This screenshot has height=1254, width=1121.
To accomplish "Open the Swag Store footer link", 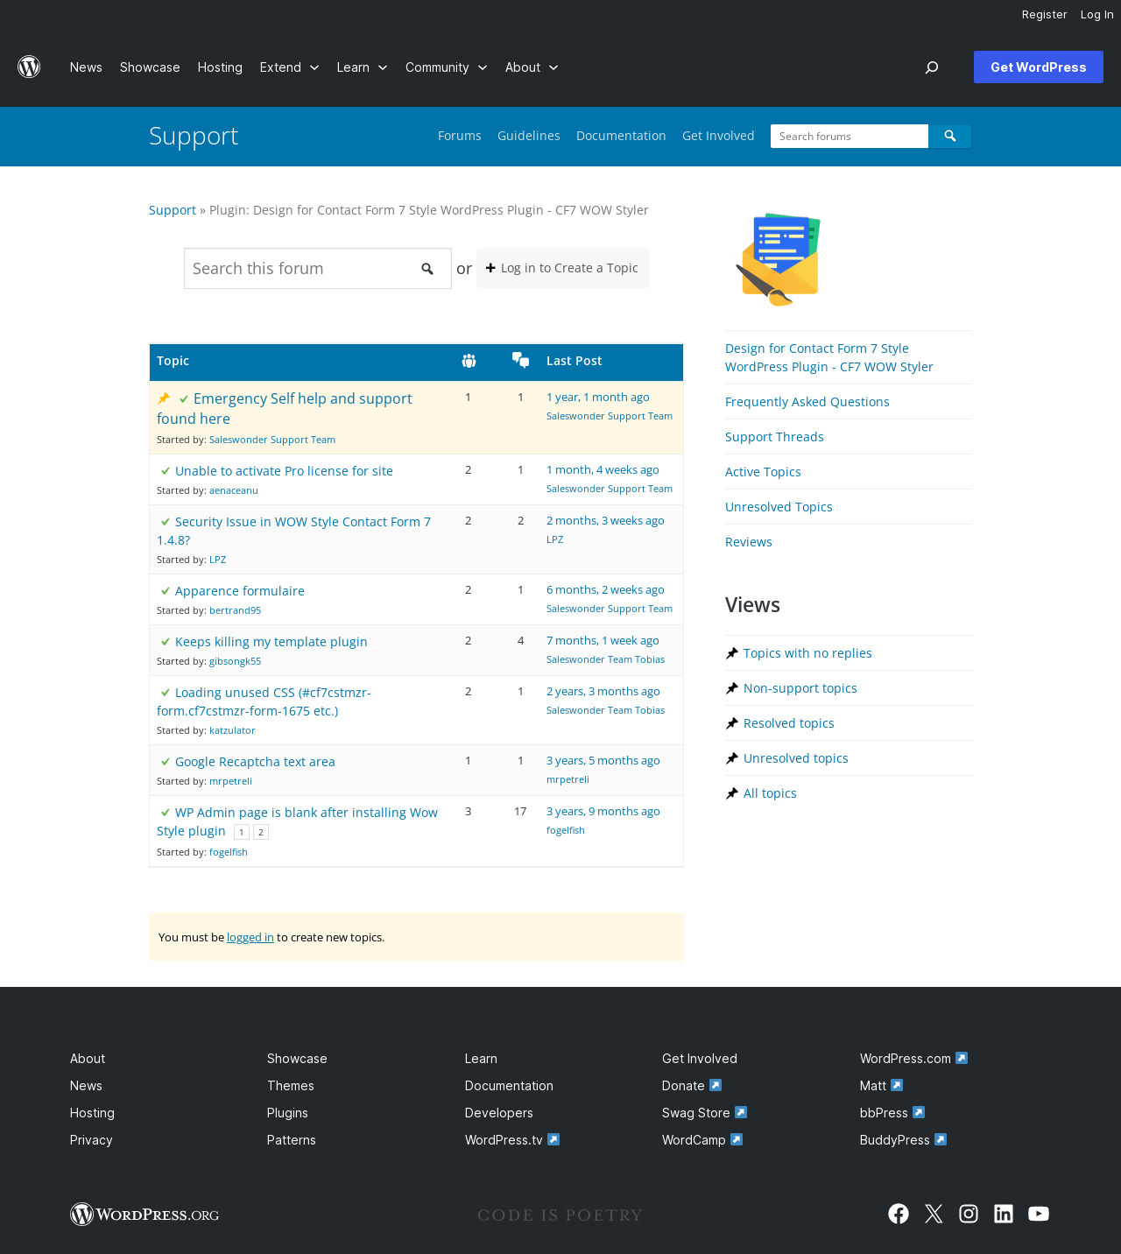I will pos(704,1113).
